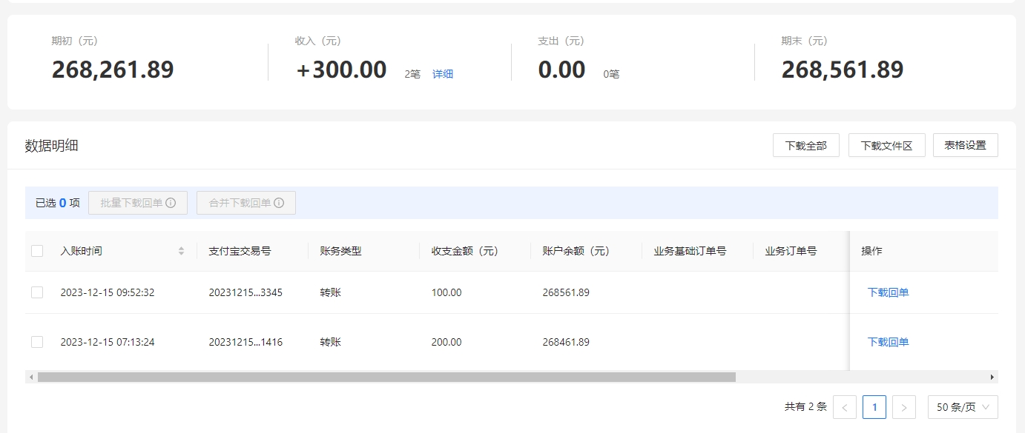
Task: Download receipt for the 200.00 transfer row
Action: [x=888, y=342]
